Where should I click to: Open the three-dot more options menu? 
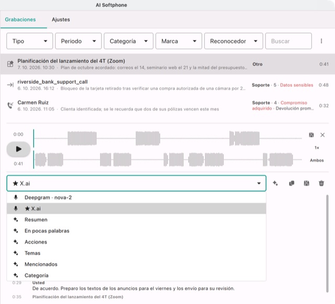click(321, 41)
